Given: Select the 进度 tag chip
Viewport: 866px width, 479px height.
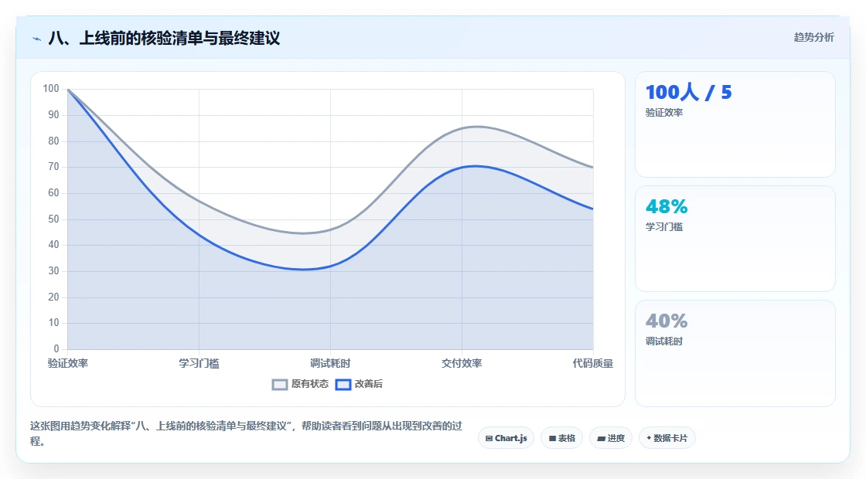Looking at the screenshot, I should pos(611,438).
